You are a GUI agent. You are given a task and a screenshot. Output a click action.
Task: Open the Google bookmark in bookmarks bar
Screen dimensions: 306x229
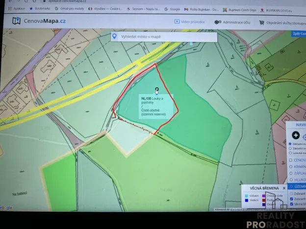point(172,9)
